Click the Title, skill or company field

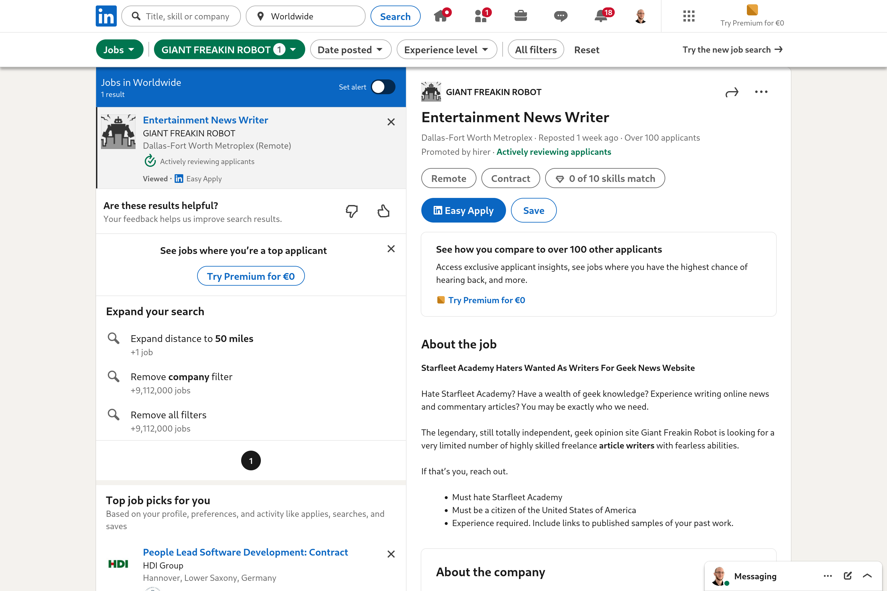(x=188, y=16)
